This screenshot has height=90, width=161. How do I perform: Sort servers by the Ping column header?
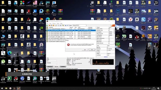click(76, 27)
